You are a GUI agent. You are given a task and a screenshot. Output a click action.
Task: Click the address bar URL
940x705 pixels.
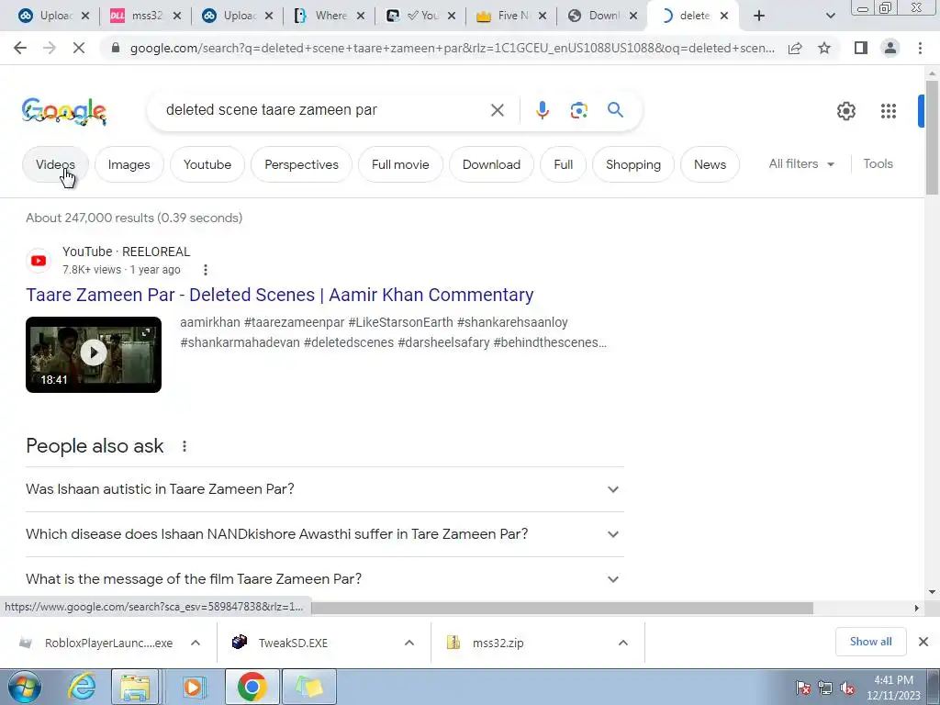pos(452,48)
